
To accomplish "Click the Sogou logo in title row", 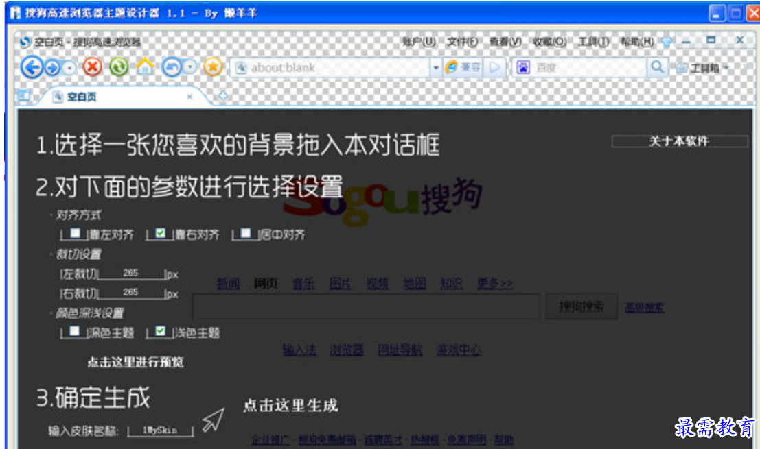I will (25, 42).
